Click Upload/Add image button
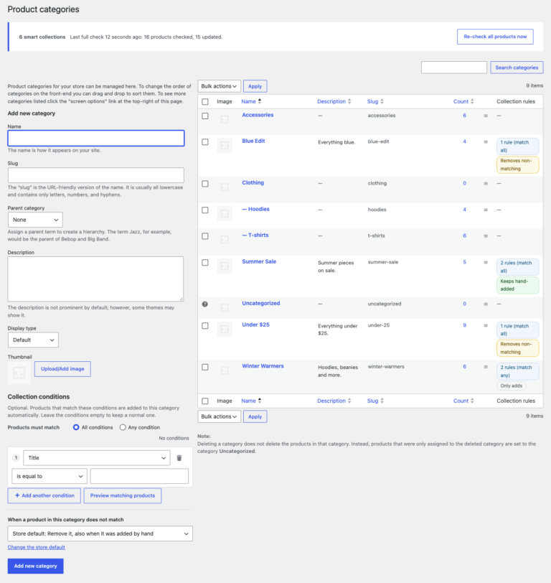The height and width of the screenshot is (583, 551). [x=62, y=369]
